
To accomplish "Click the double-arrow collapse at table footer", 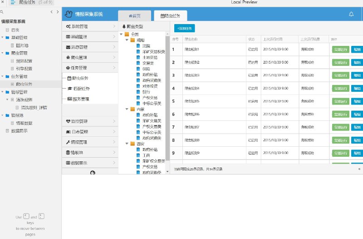I will (x=359, y=169).
